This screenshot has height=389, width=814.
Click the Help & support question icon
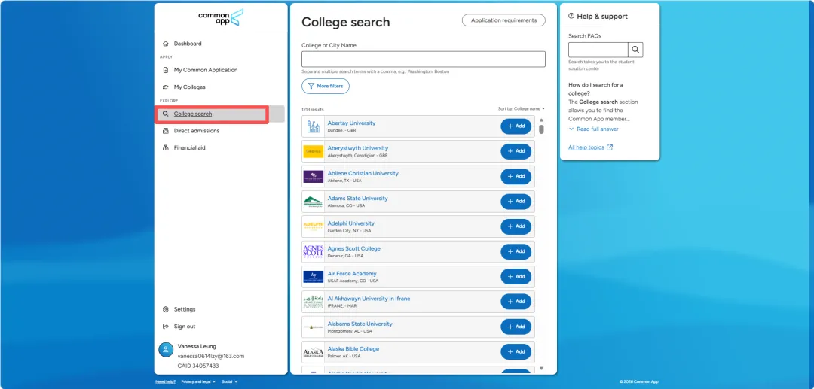coord(571,16)
